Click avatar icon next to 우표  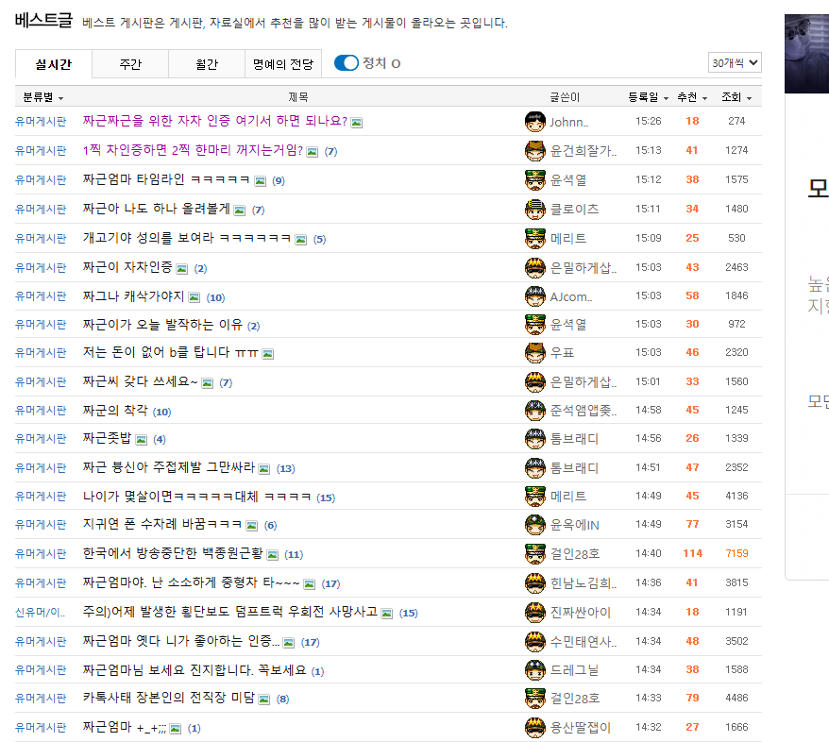coord(535,352)
